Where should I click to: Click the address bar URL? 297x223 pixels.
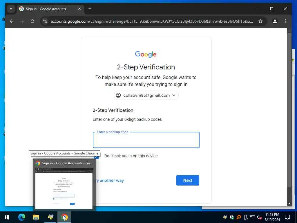(x=151, y=21)
